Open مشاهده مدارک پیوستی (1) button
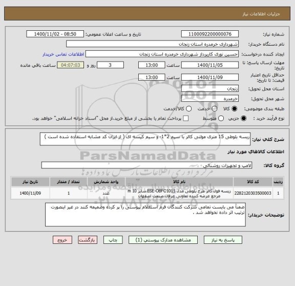Screen dimensions: 295x286 pos(163,240)
